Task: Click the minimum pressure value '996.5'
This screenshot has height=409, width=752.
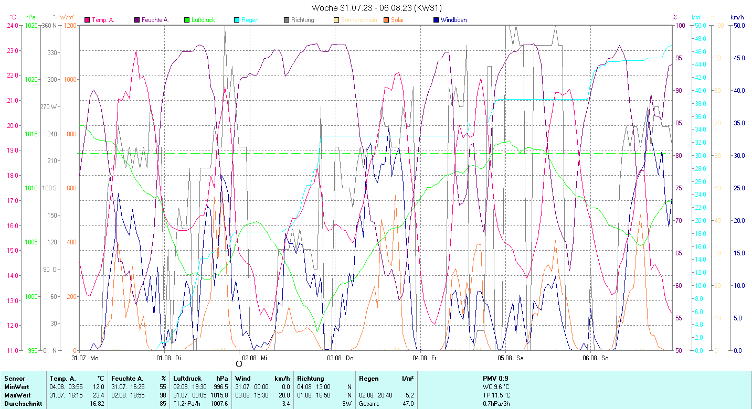Action: [x=221, y=386]
